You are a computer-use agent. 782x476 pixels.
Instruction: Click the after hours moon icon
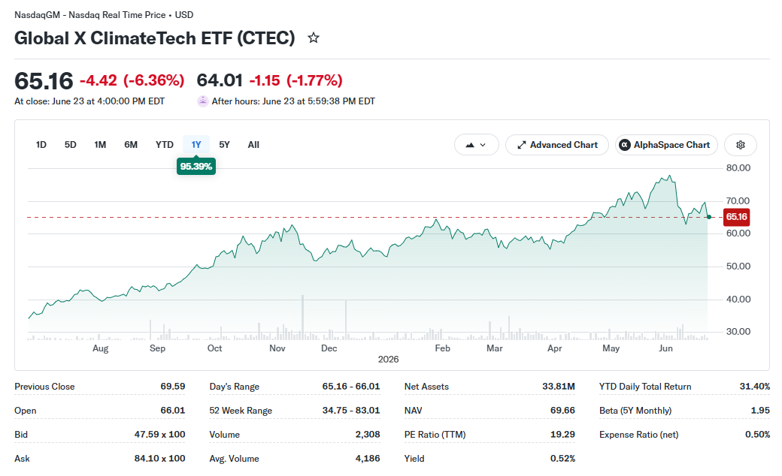(202, 101)
